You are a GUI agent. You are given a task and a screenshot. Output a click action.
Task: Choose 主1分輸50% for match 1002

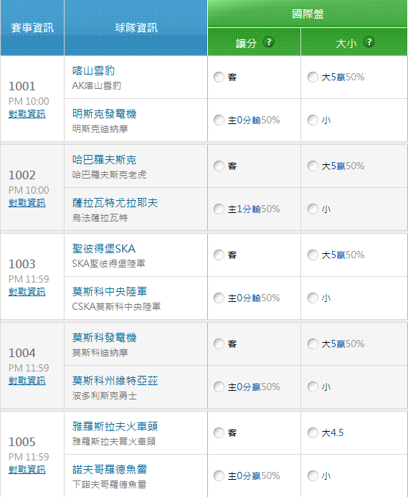pyautogui.click(x=219, y=209)
